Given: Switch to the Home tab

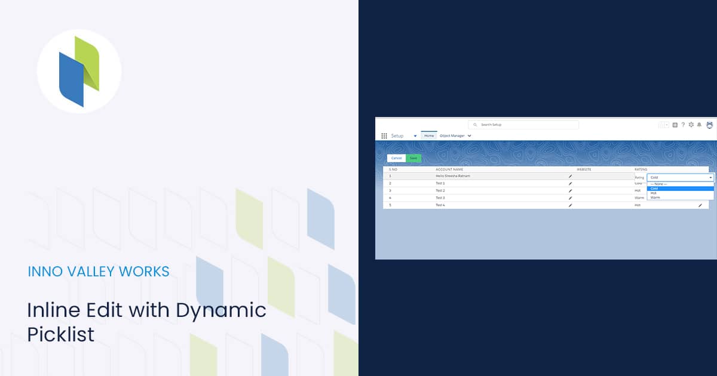Looking at the screenshot, I should point(429,136).
